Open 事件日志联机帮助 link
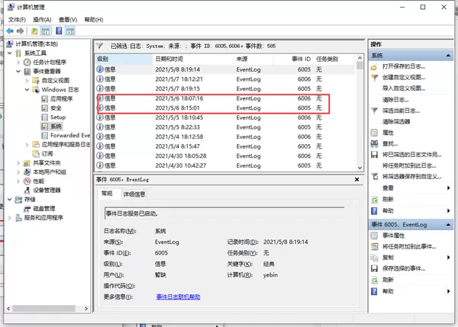Image resolution: width=458 pixels, height=327 pixels. click(x=178, y=297)
